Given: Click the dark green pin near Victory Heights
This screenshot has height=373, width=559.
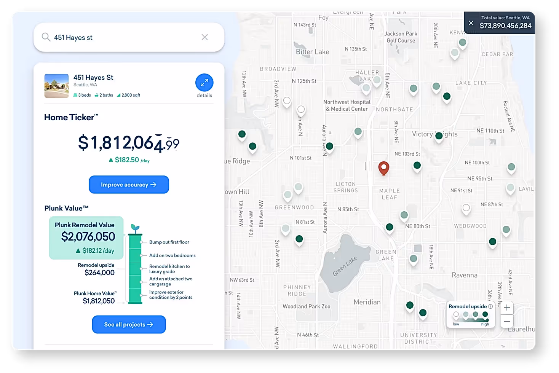Looking at the screenshot, I should (x=439, y=137).
